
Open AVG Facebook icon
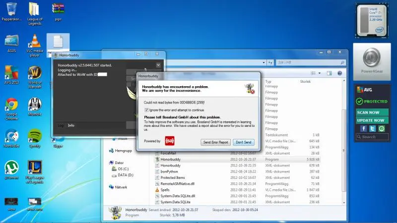click(363, 129)
